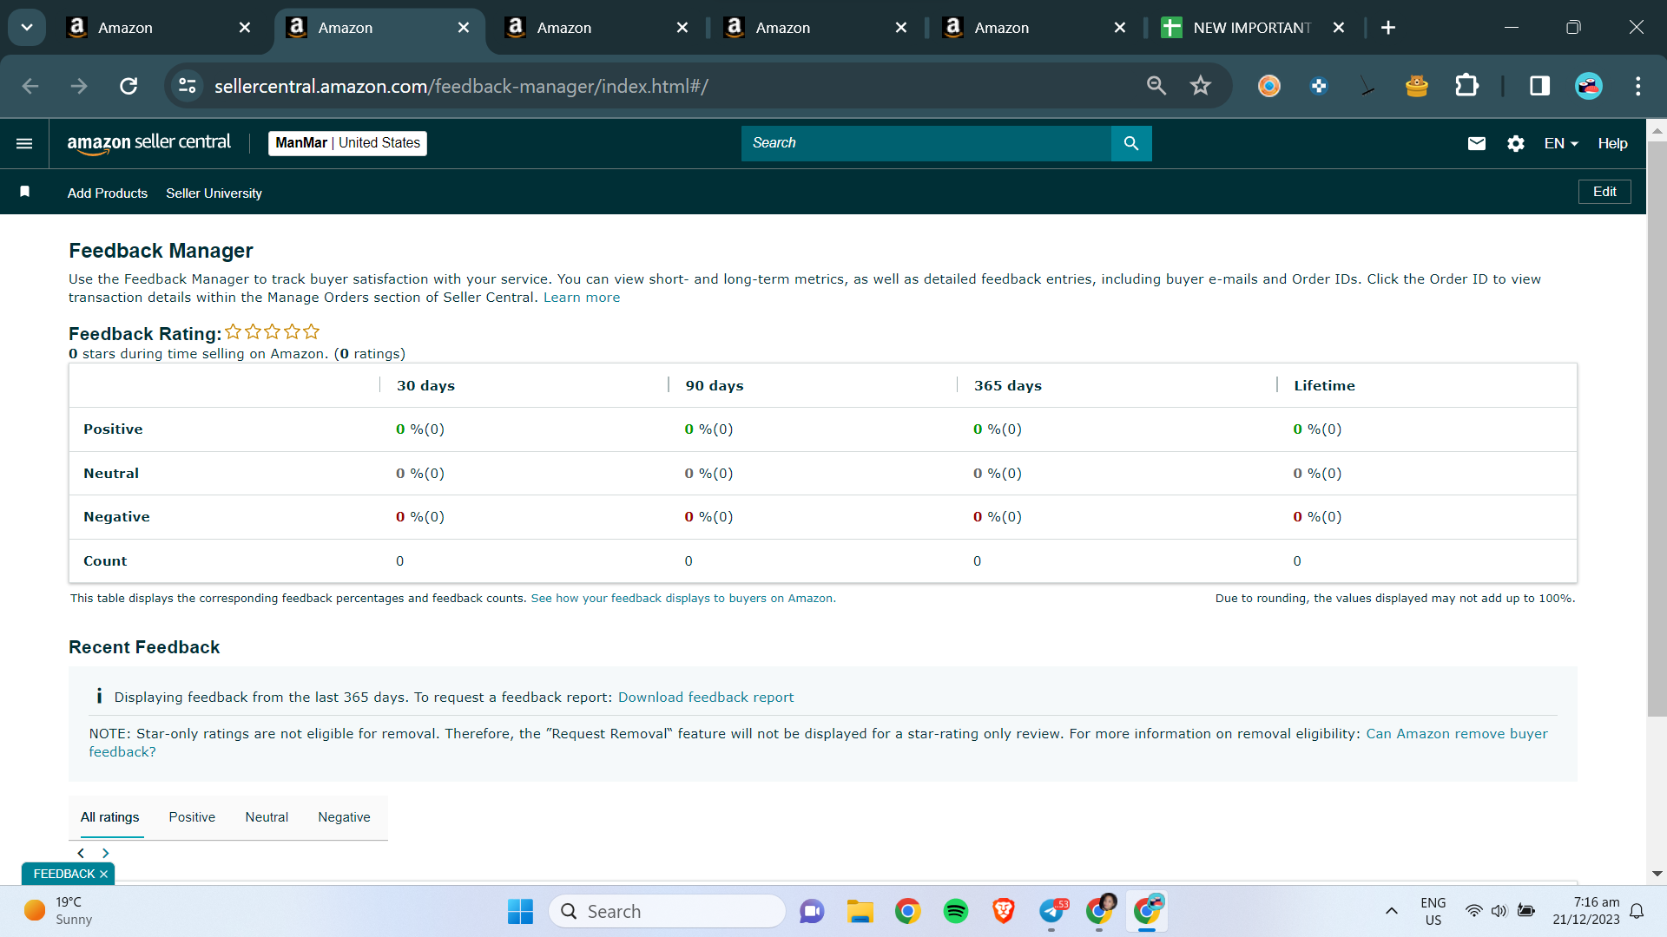The height and width of the screenshot is (937, 1667).
Task: Open See how your feedback displays link
Action: pyautogui.click(x=682, y=599)
